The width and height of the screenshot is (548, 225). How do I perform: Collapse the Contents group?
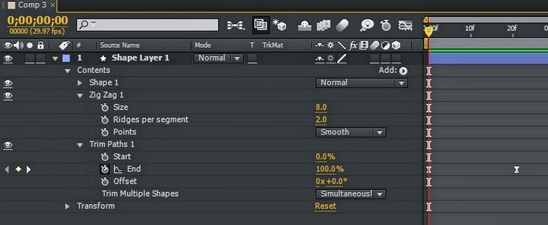(67, 71)
